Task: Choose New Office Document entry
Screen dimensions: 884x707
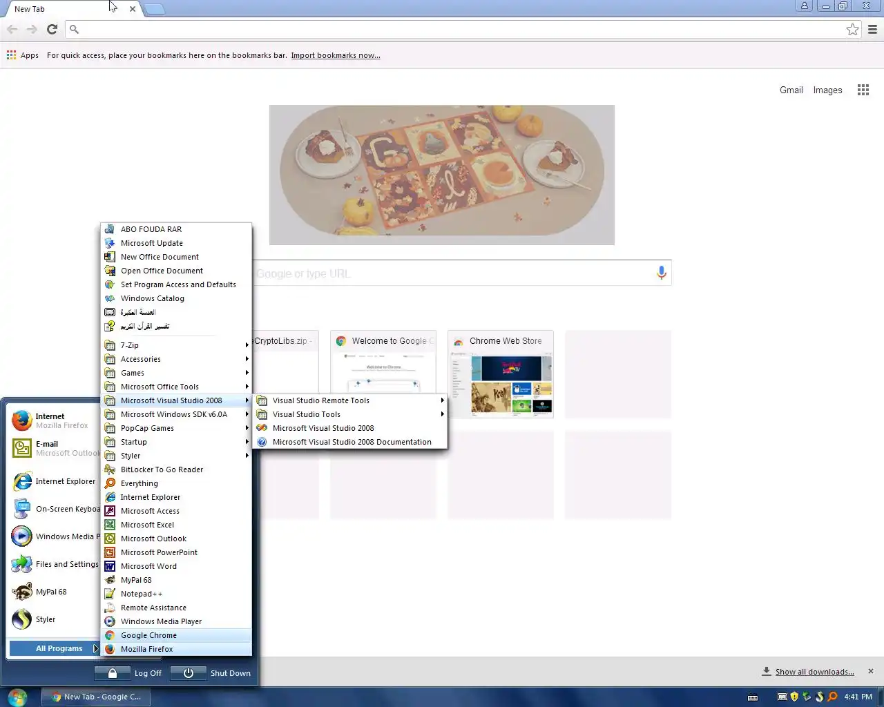Action: [x=176, y=257]
